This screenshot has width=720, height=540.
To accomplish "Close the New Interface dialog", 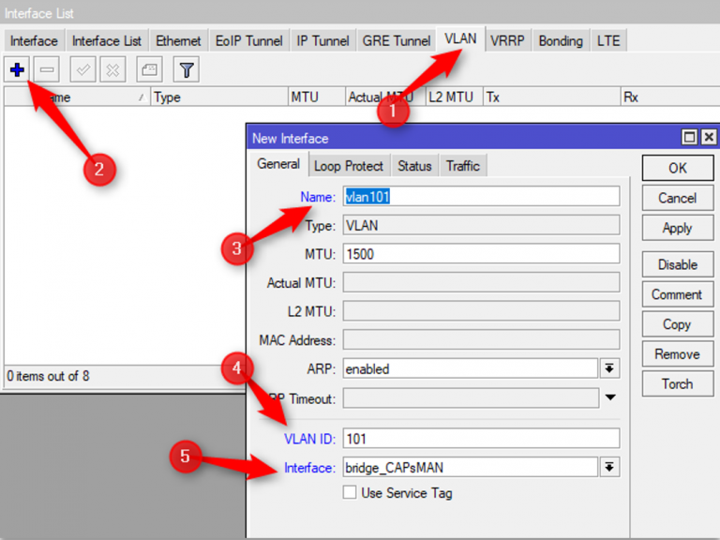I will [x=708, y=138].
